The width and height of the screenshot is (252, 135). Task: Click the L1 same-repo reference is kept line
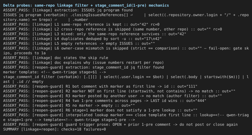tap(81, 24)
